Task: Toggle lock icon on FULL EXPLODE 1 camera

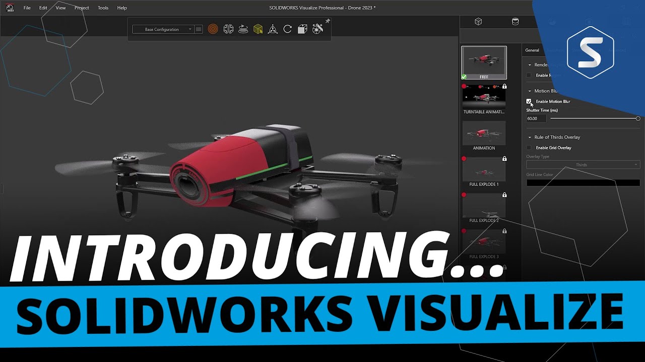Action: [x=504, y=159]
